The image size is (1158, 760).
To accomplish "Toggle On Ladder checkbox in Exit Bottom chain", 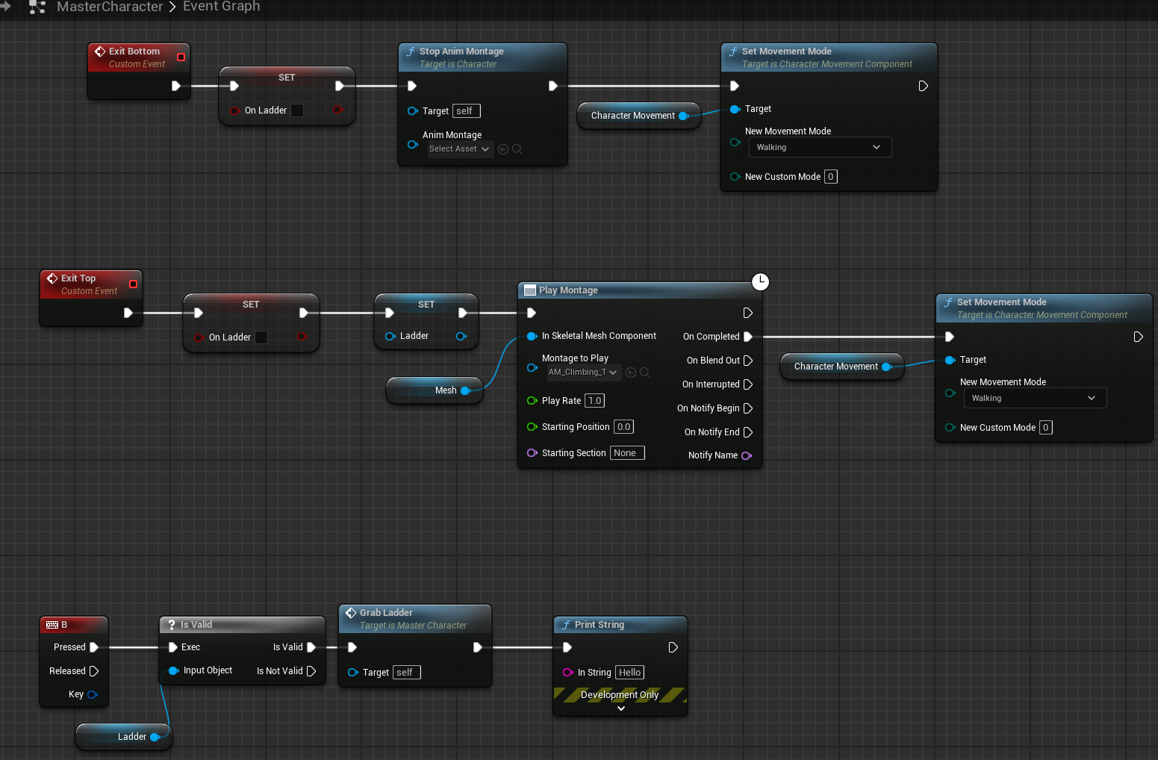I will [297, 110].
